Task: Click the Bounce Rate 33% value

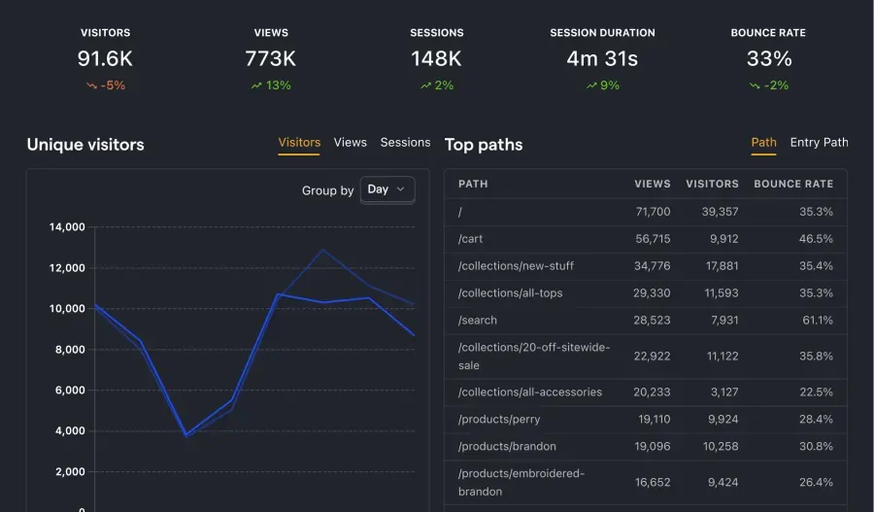Action: [x=769, y=58]
